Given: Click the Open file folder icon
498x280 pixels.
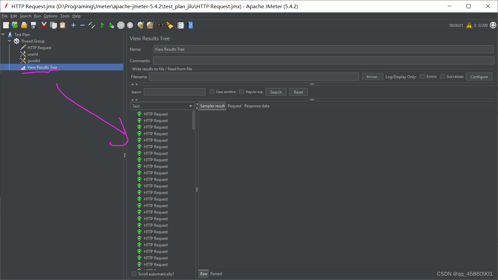Looking at the screenshot, I should click(24, 25).
